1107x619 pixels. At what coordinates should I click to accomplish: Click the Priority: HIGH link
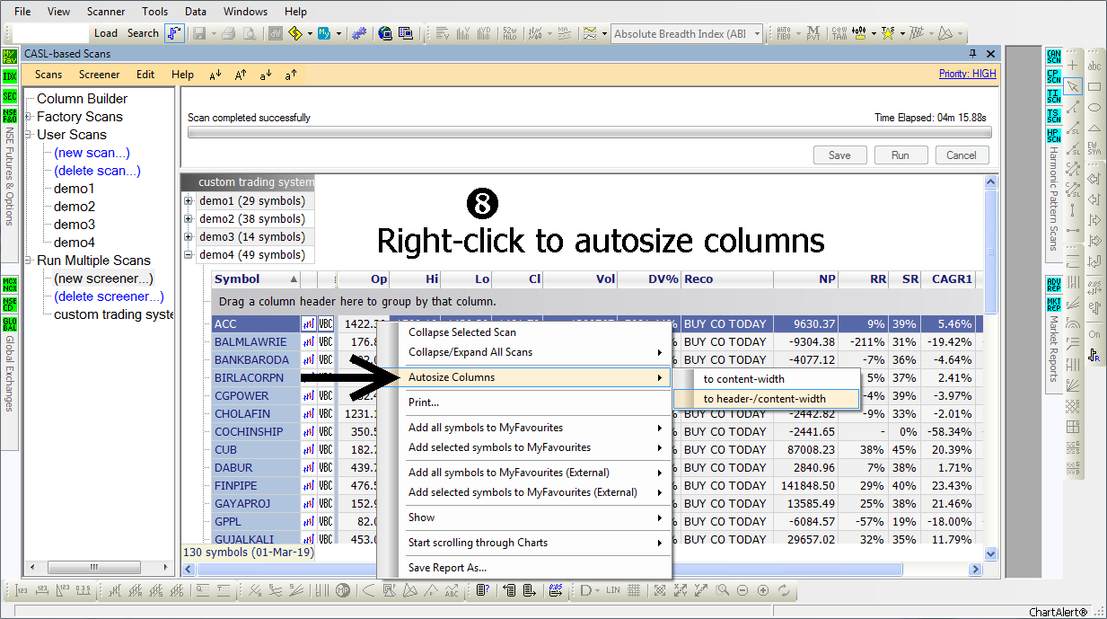pos(968,74)
